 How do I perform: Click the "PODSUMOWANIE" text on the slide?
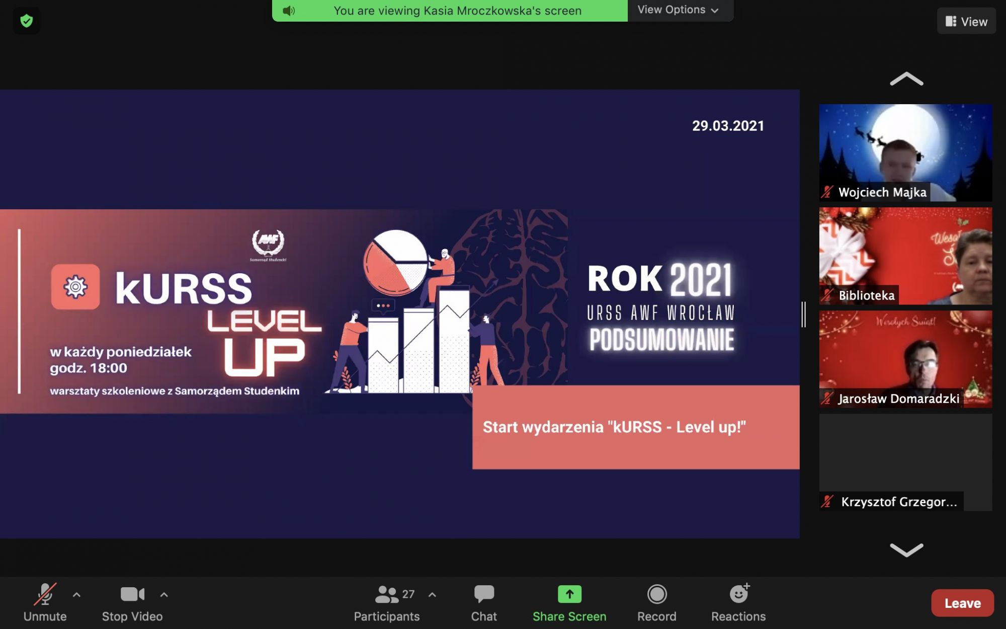[x=661, y=340]
